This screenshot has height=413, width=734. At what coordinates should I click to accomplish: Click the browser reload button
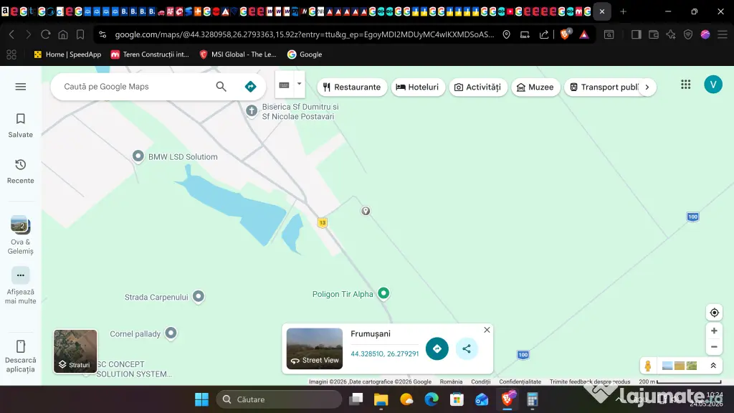45,34
